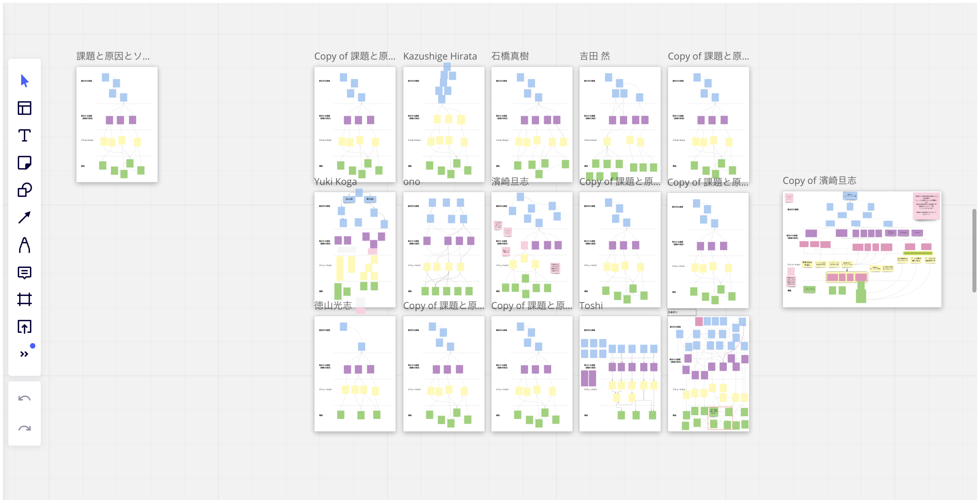Select the Text tool

coord(24,135)
